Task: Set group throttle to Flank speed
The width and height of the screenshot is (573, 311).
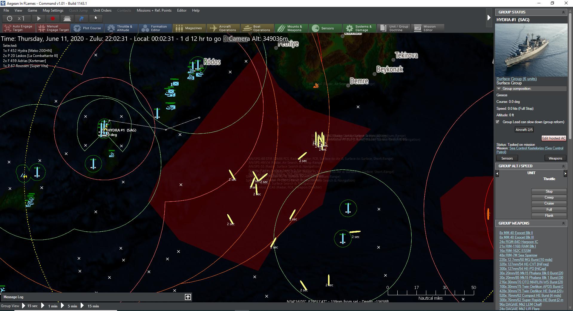Action: coord(549,215)
